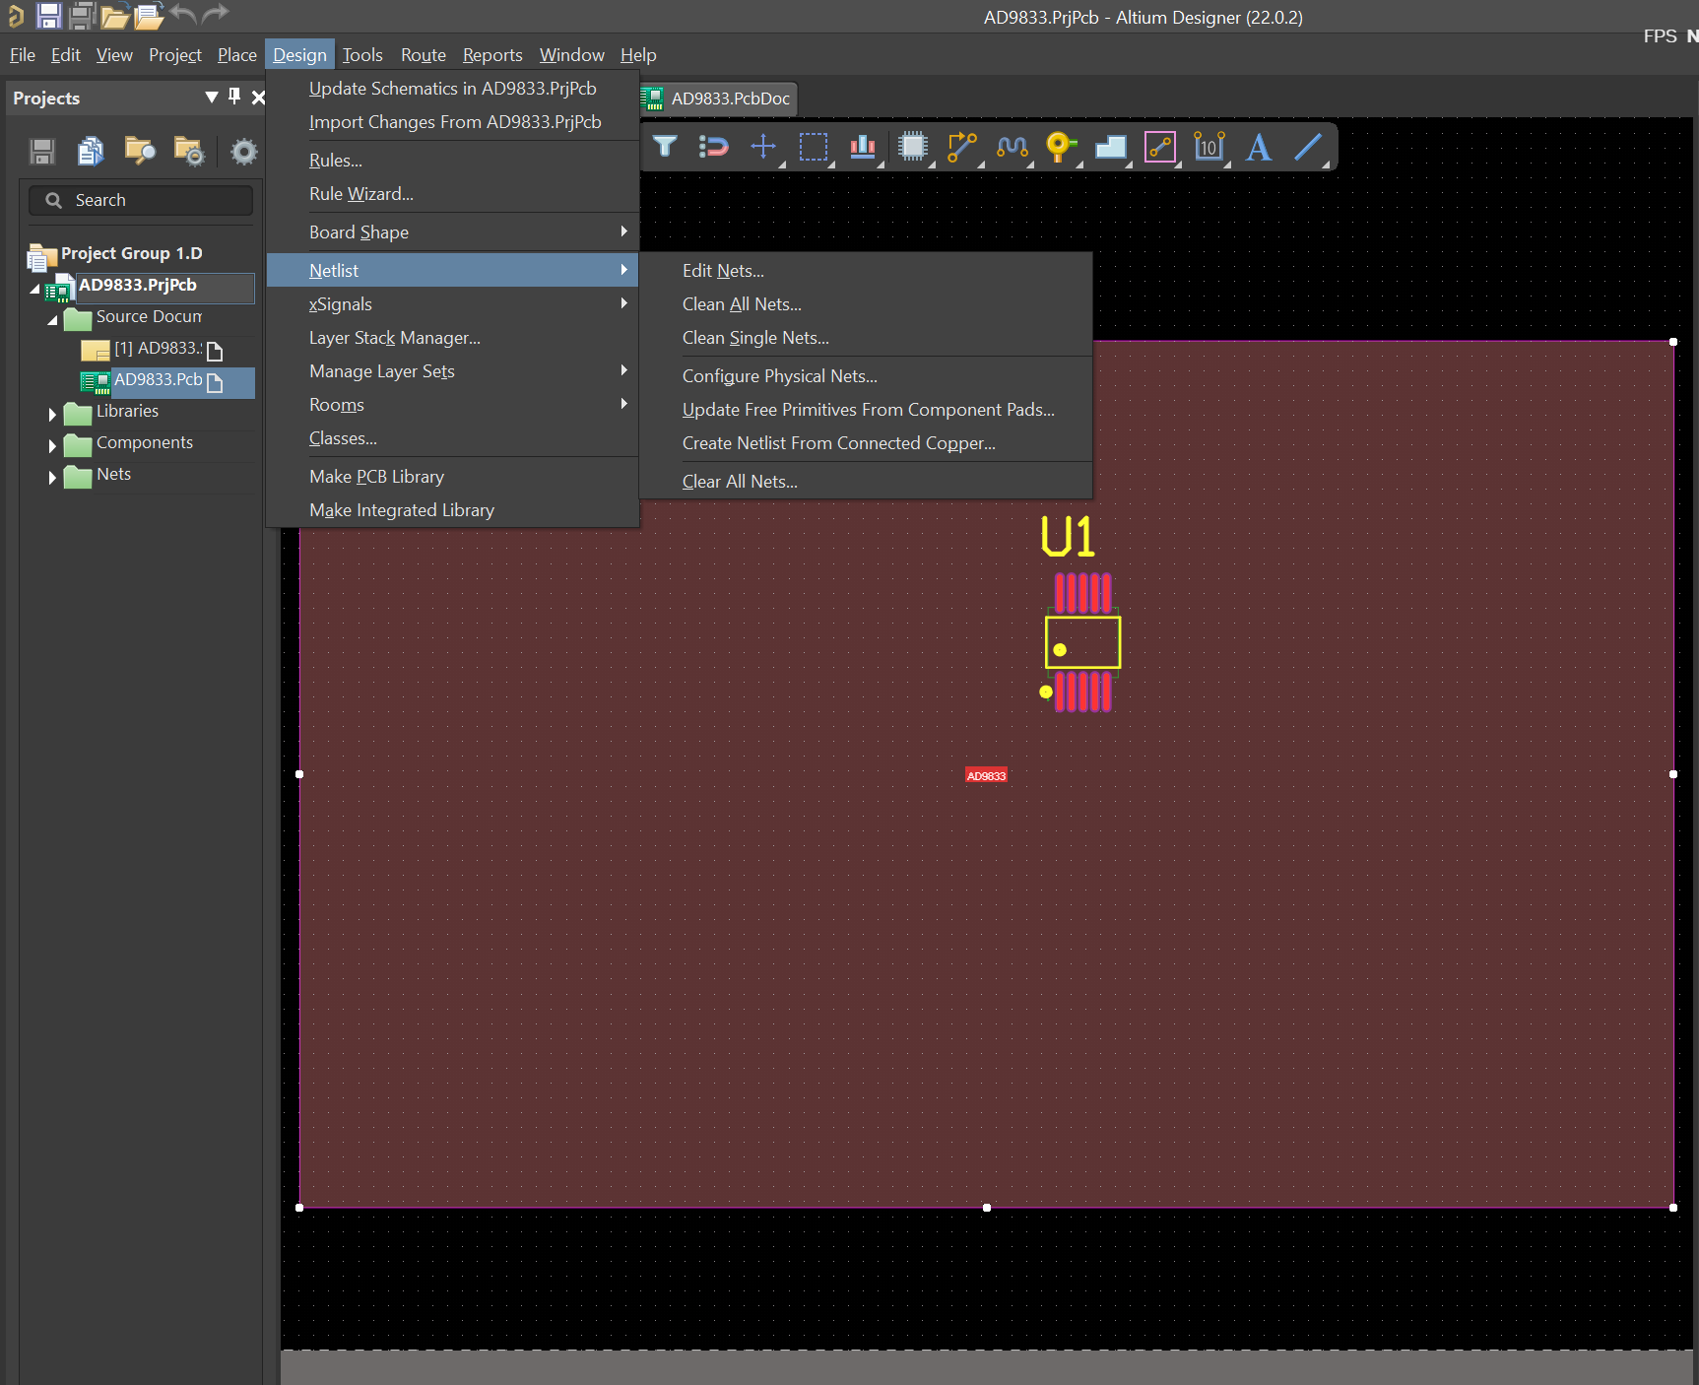Choose Update Schematics in AD9833.PrjPcb
Screen dimensions: 1699x1385
click(452, 89)
